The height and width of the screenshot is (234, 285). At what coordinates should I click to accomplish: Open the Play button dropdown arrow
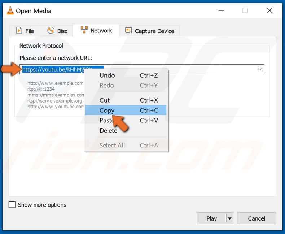229,218
